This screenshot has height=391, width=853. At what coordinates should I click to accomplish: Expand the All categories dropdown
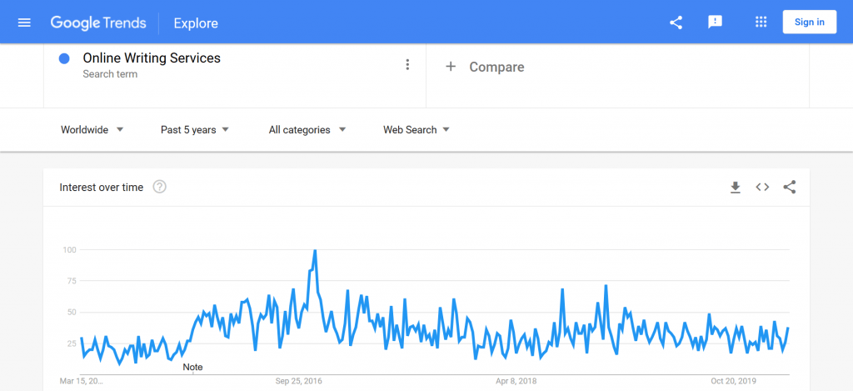pos(307,129)
